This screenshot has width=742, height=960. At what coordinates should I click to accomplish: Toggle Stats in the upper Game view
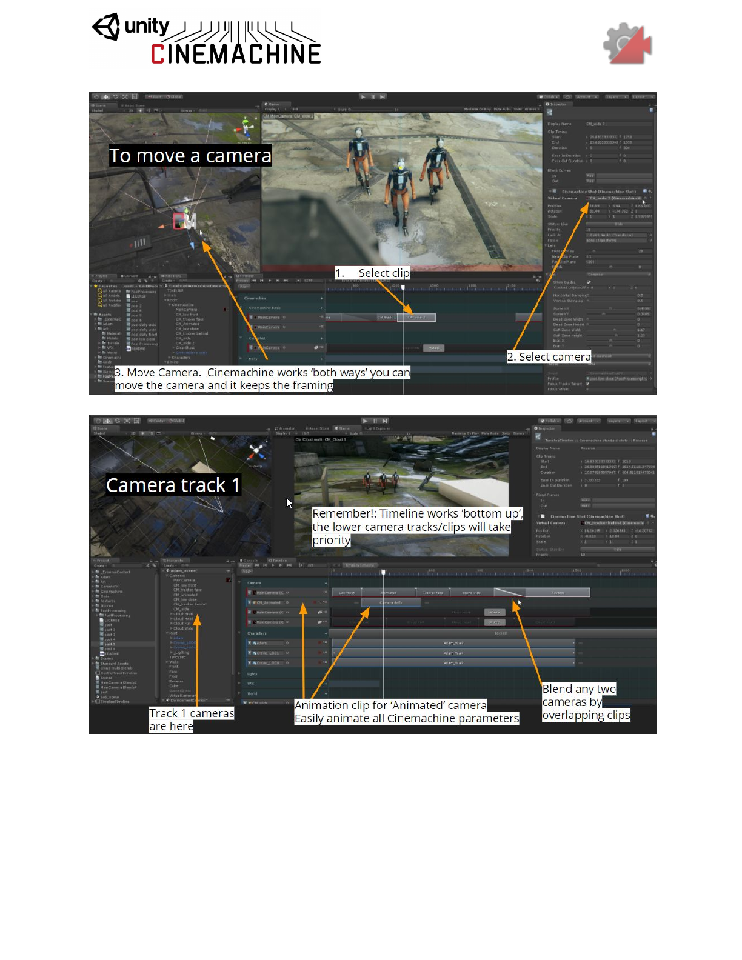click(518, 110)
